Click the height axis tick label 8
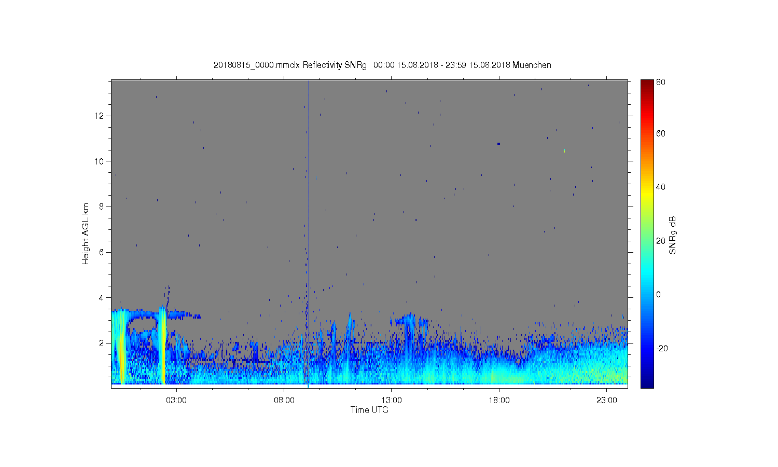The width and height of the screenshot is (778, 467). click(102, 207)
